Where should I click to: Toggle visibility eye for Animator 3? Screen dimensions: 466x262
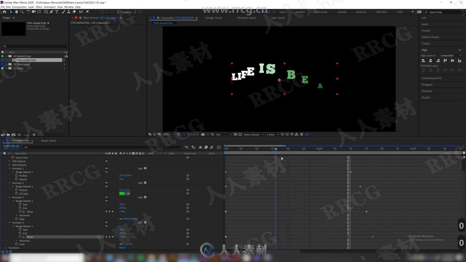(x=106, y=197)
